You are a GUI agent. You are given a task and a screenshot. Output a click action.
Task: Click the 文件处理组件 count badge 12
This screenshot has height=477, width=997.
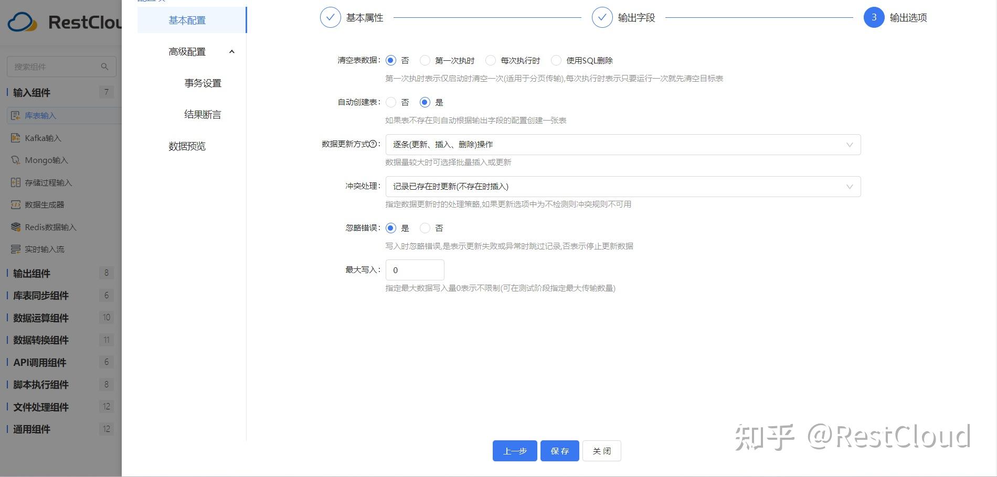(107, 407)
